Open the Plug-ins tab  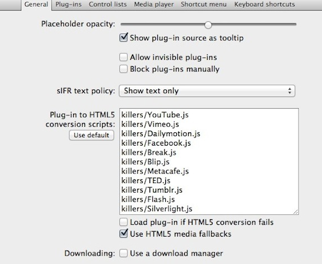(69, 4)
